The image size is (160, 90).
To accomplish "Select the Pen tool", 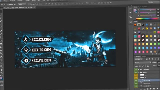I will click(1, 57).
